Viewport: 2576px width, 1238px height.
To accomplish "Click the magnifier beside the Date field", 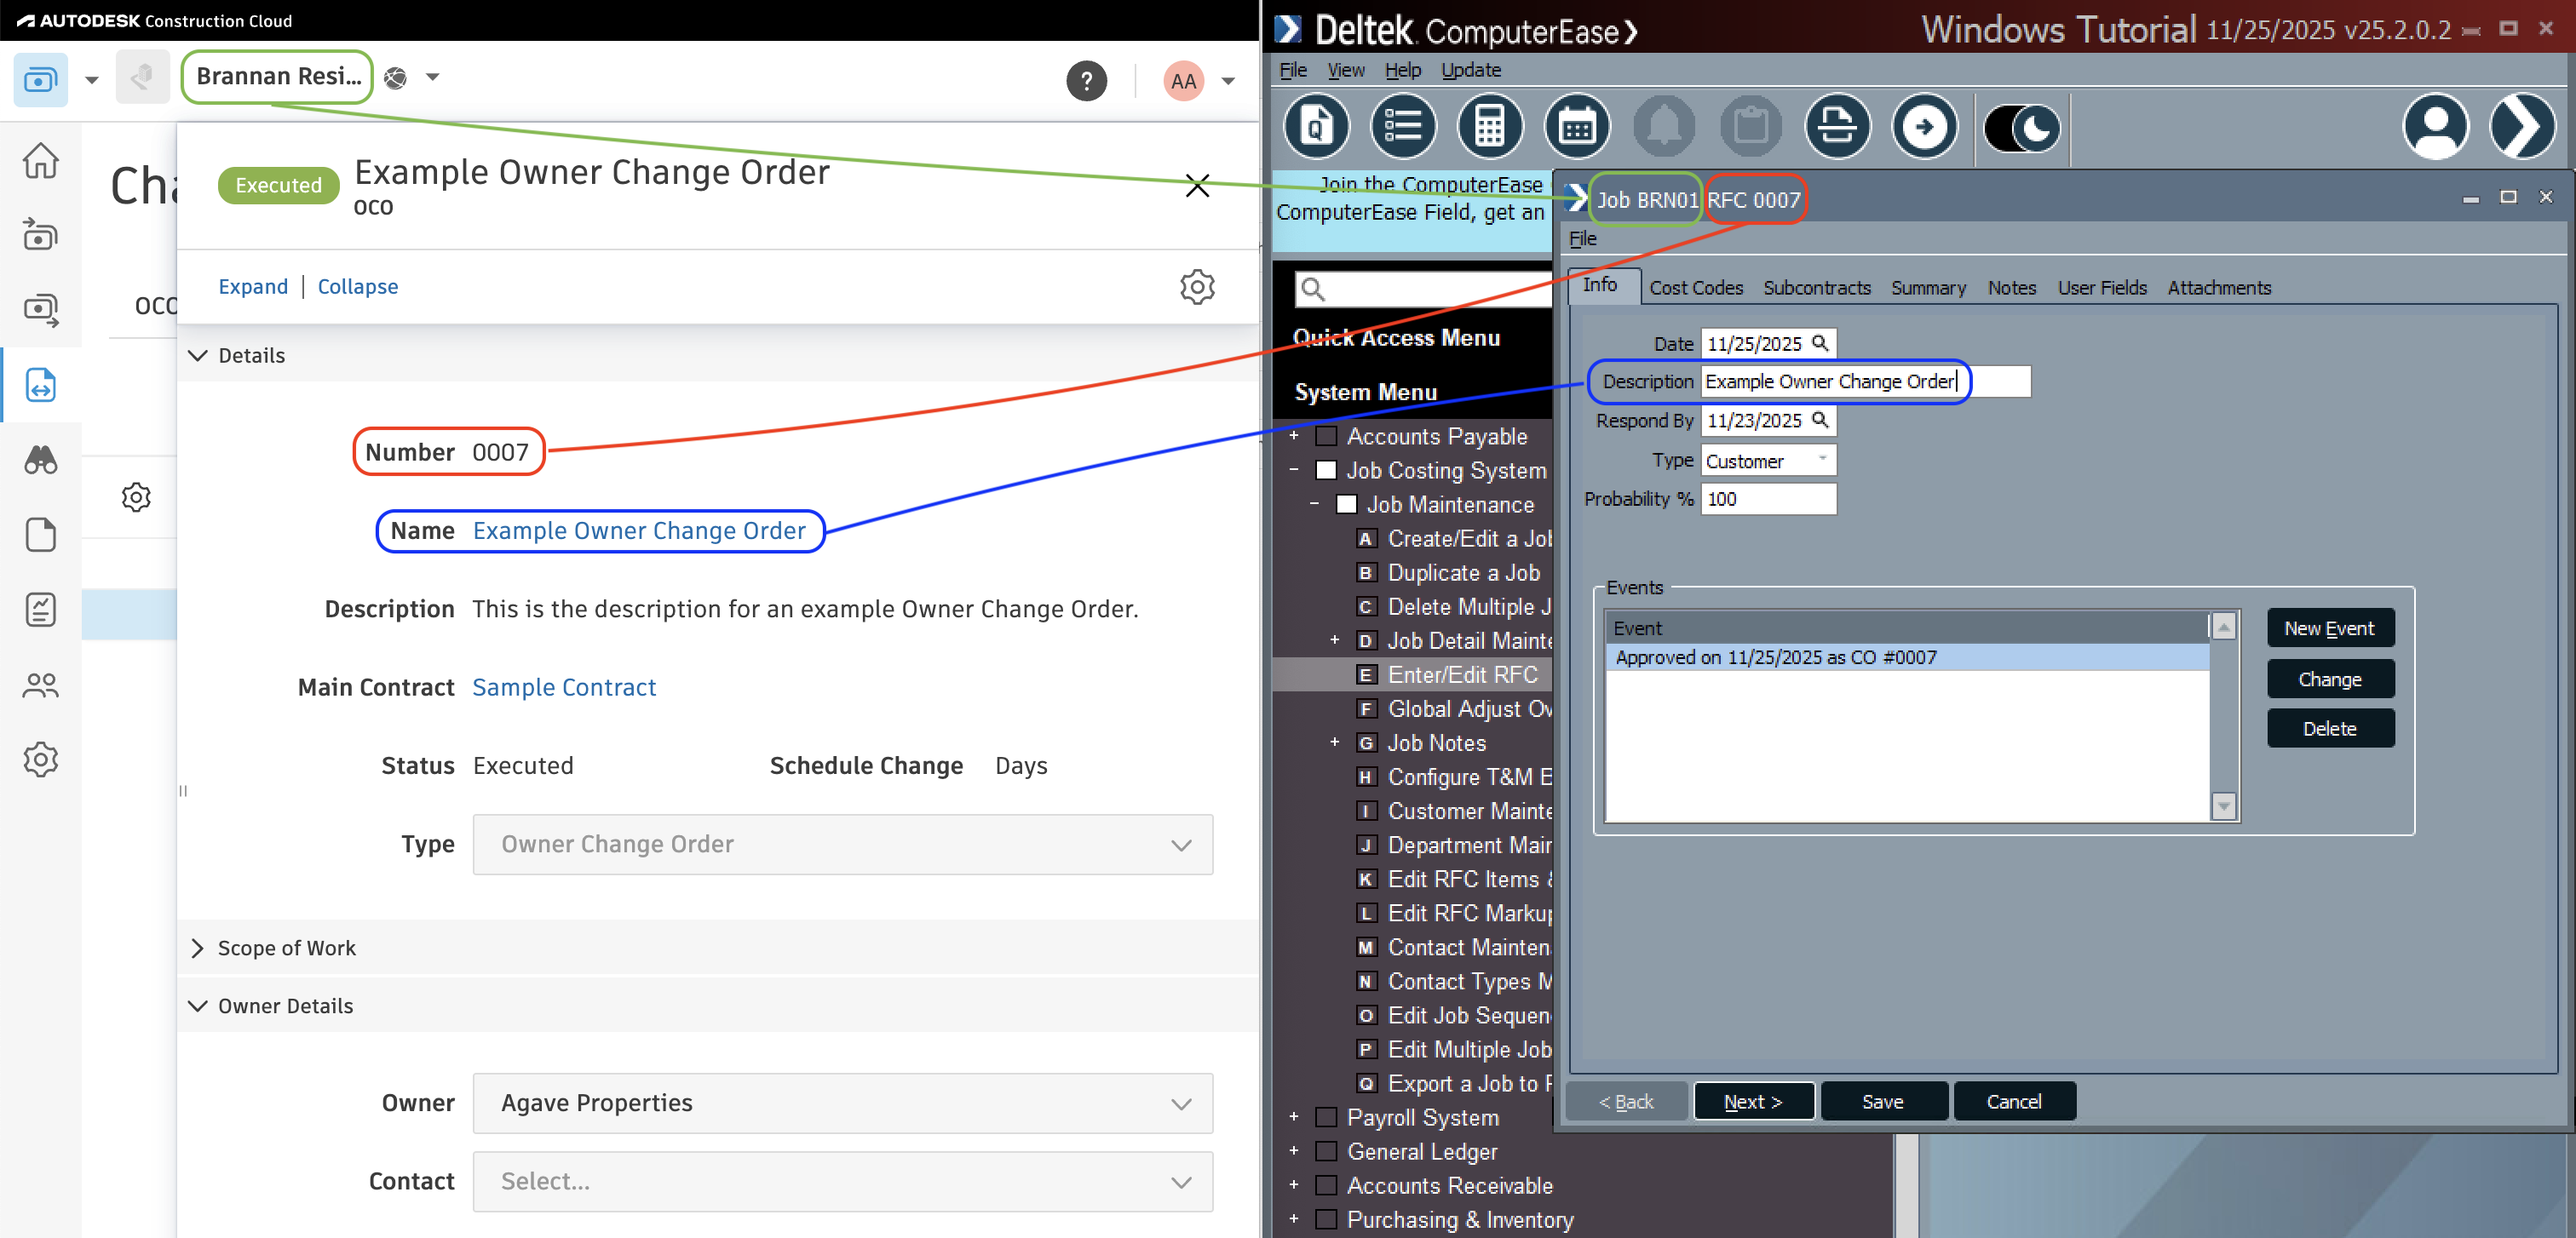I will (1822, 343).
